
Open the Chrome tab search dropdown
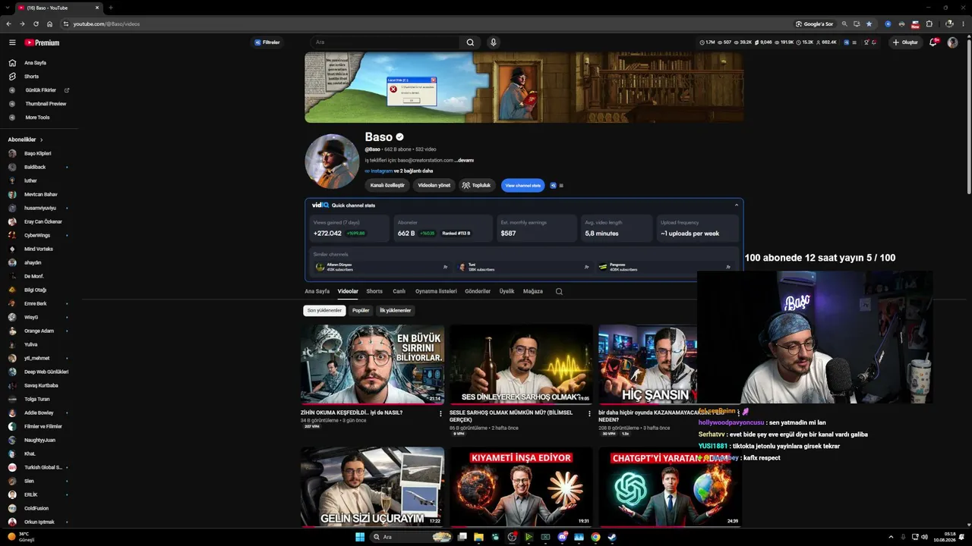8,8
